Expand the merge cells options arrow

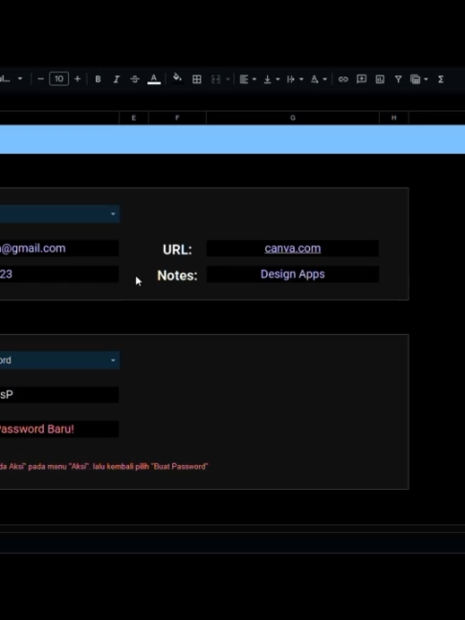(x=228, y=79)
